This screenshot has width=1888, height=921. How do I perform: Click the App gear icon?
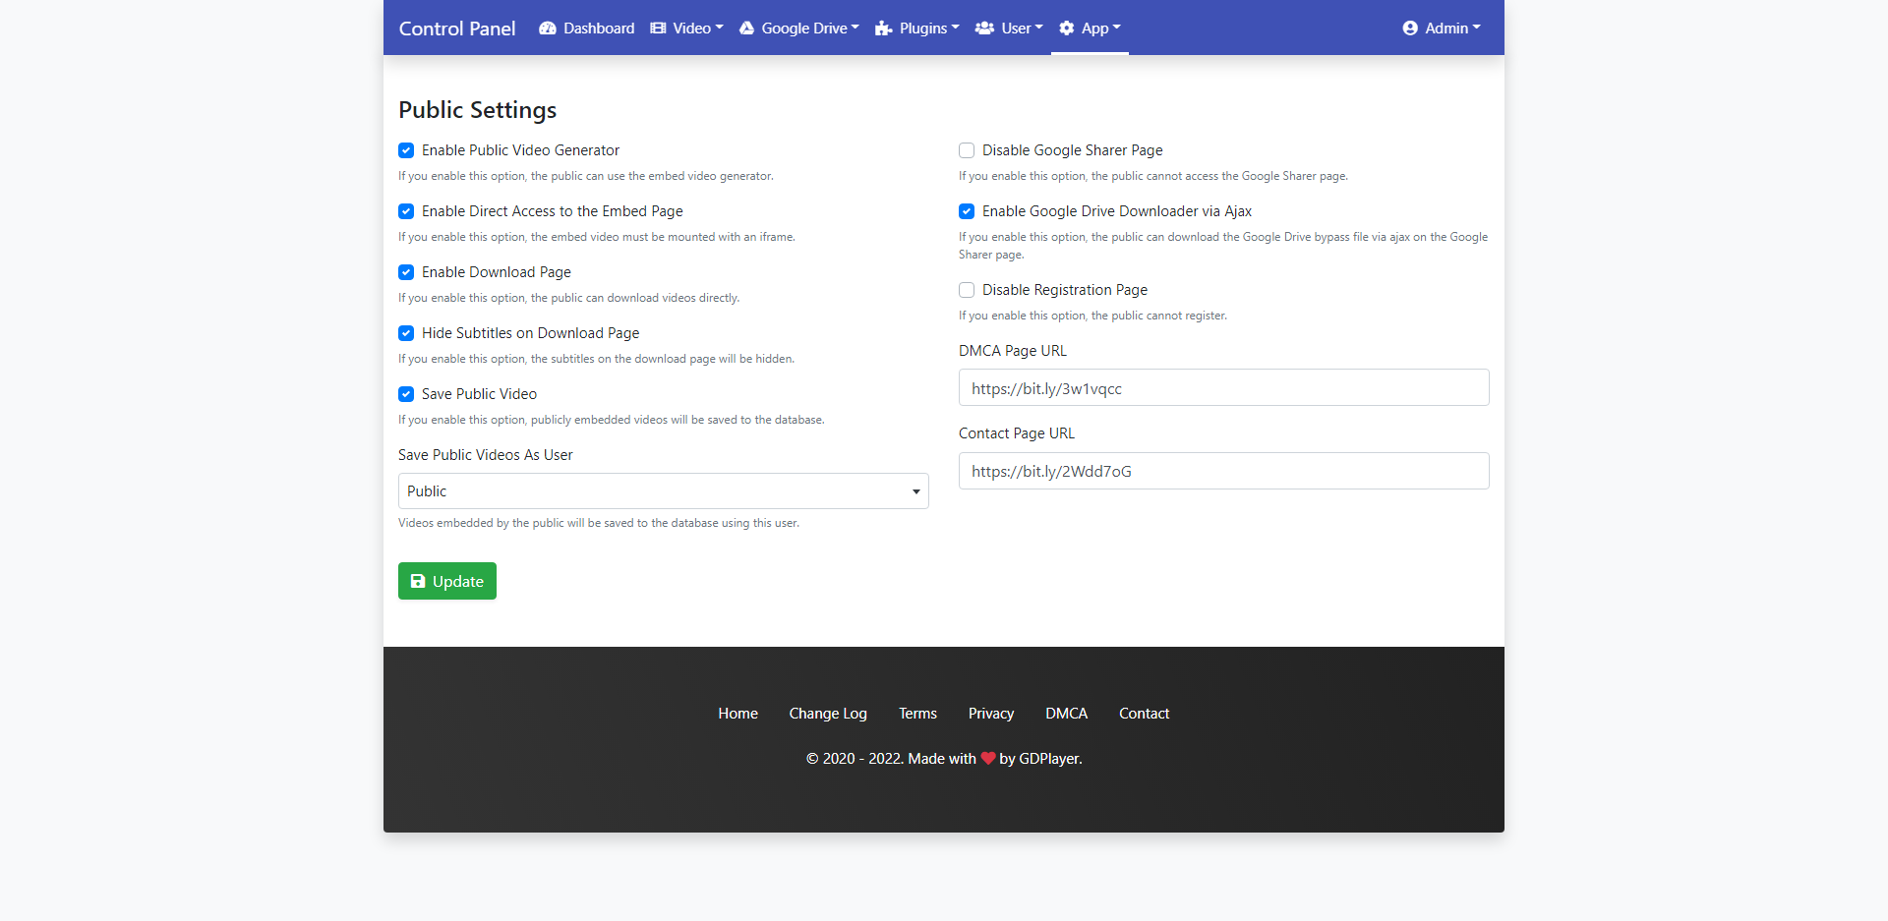(1067, 29)
